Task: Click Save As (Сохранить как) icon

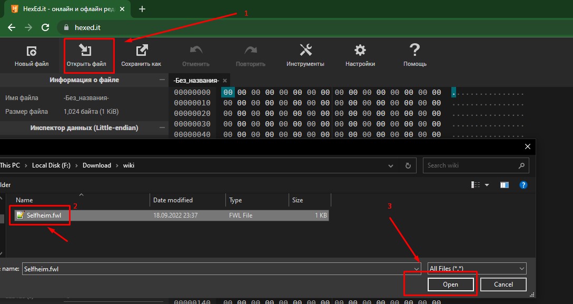Action: (141, 51)
